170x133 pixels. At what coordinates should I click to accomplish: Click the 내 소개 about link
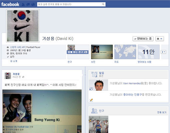pos(14,61)
